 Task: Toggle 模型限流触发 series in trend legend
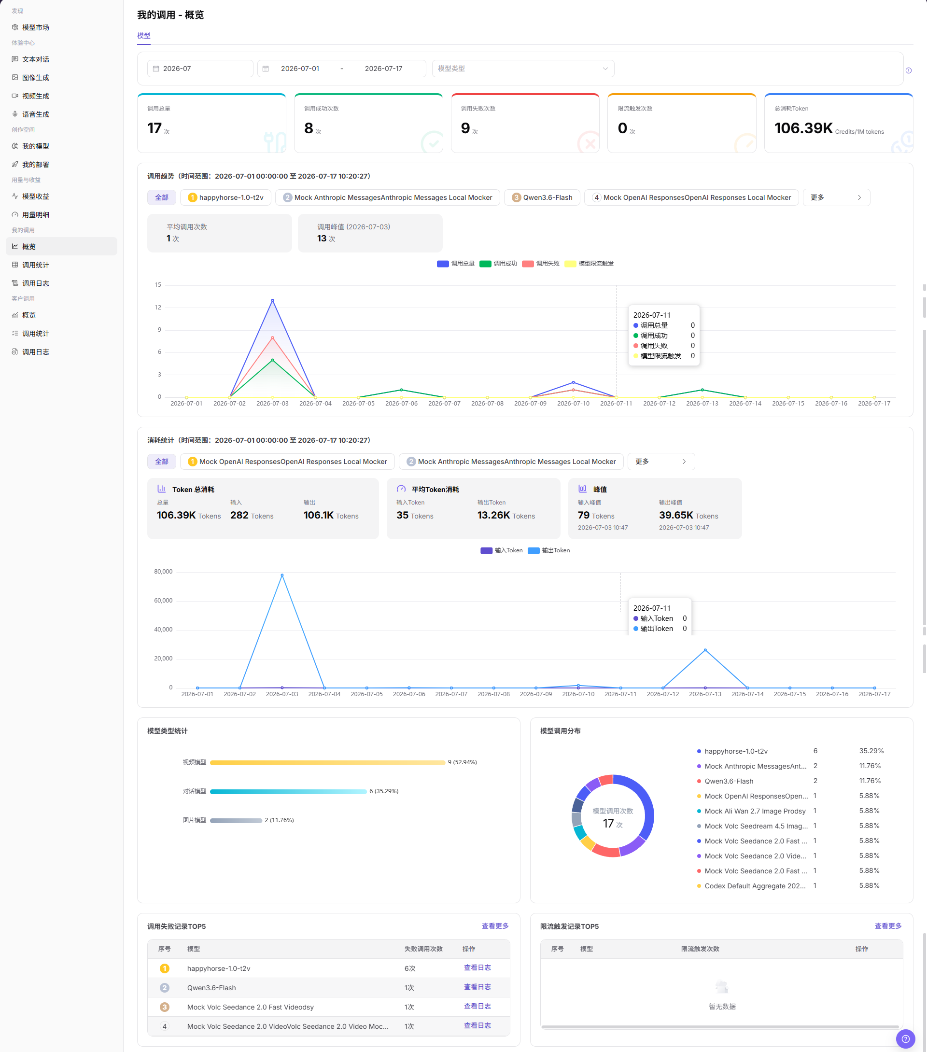point(589,264)
